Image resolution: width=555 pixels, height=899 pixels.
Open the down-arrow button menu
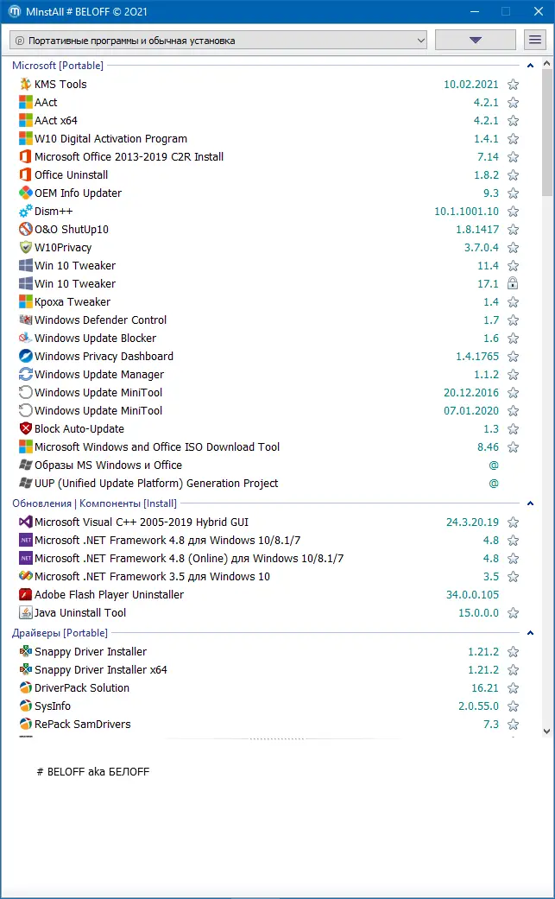point(475,40)
